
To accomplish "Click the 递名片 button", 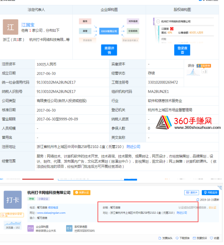I will [192, 192].
